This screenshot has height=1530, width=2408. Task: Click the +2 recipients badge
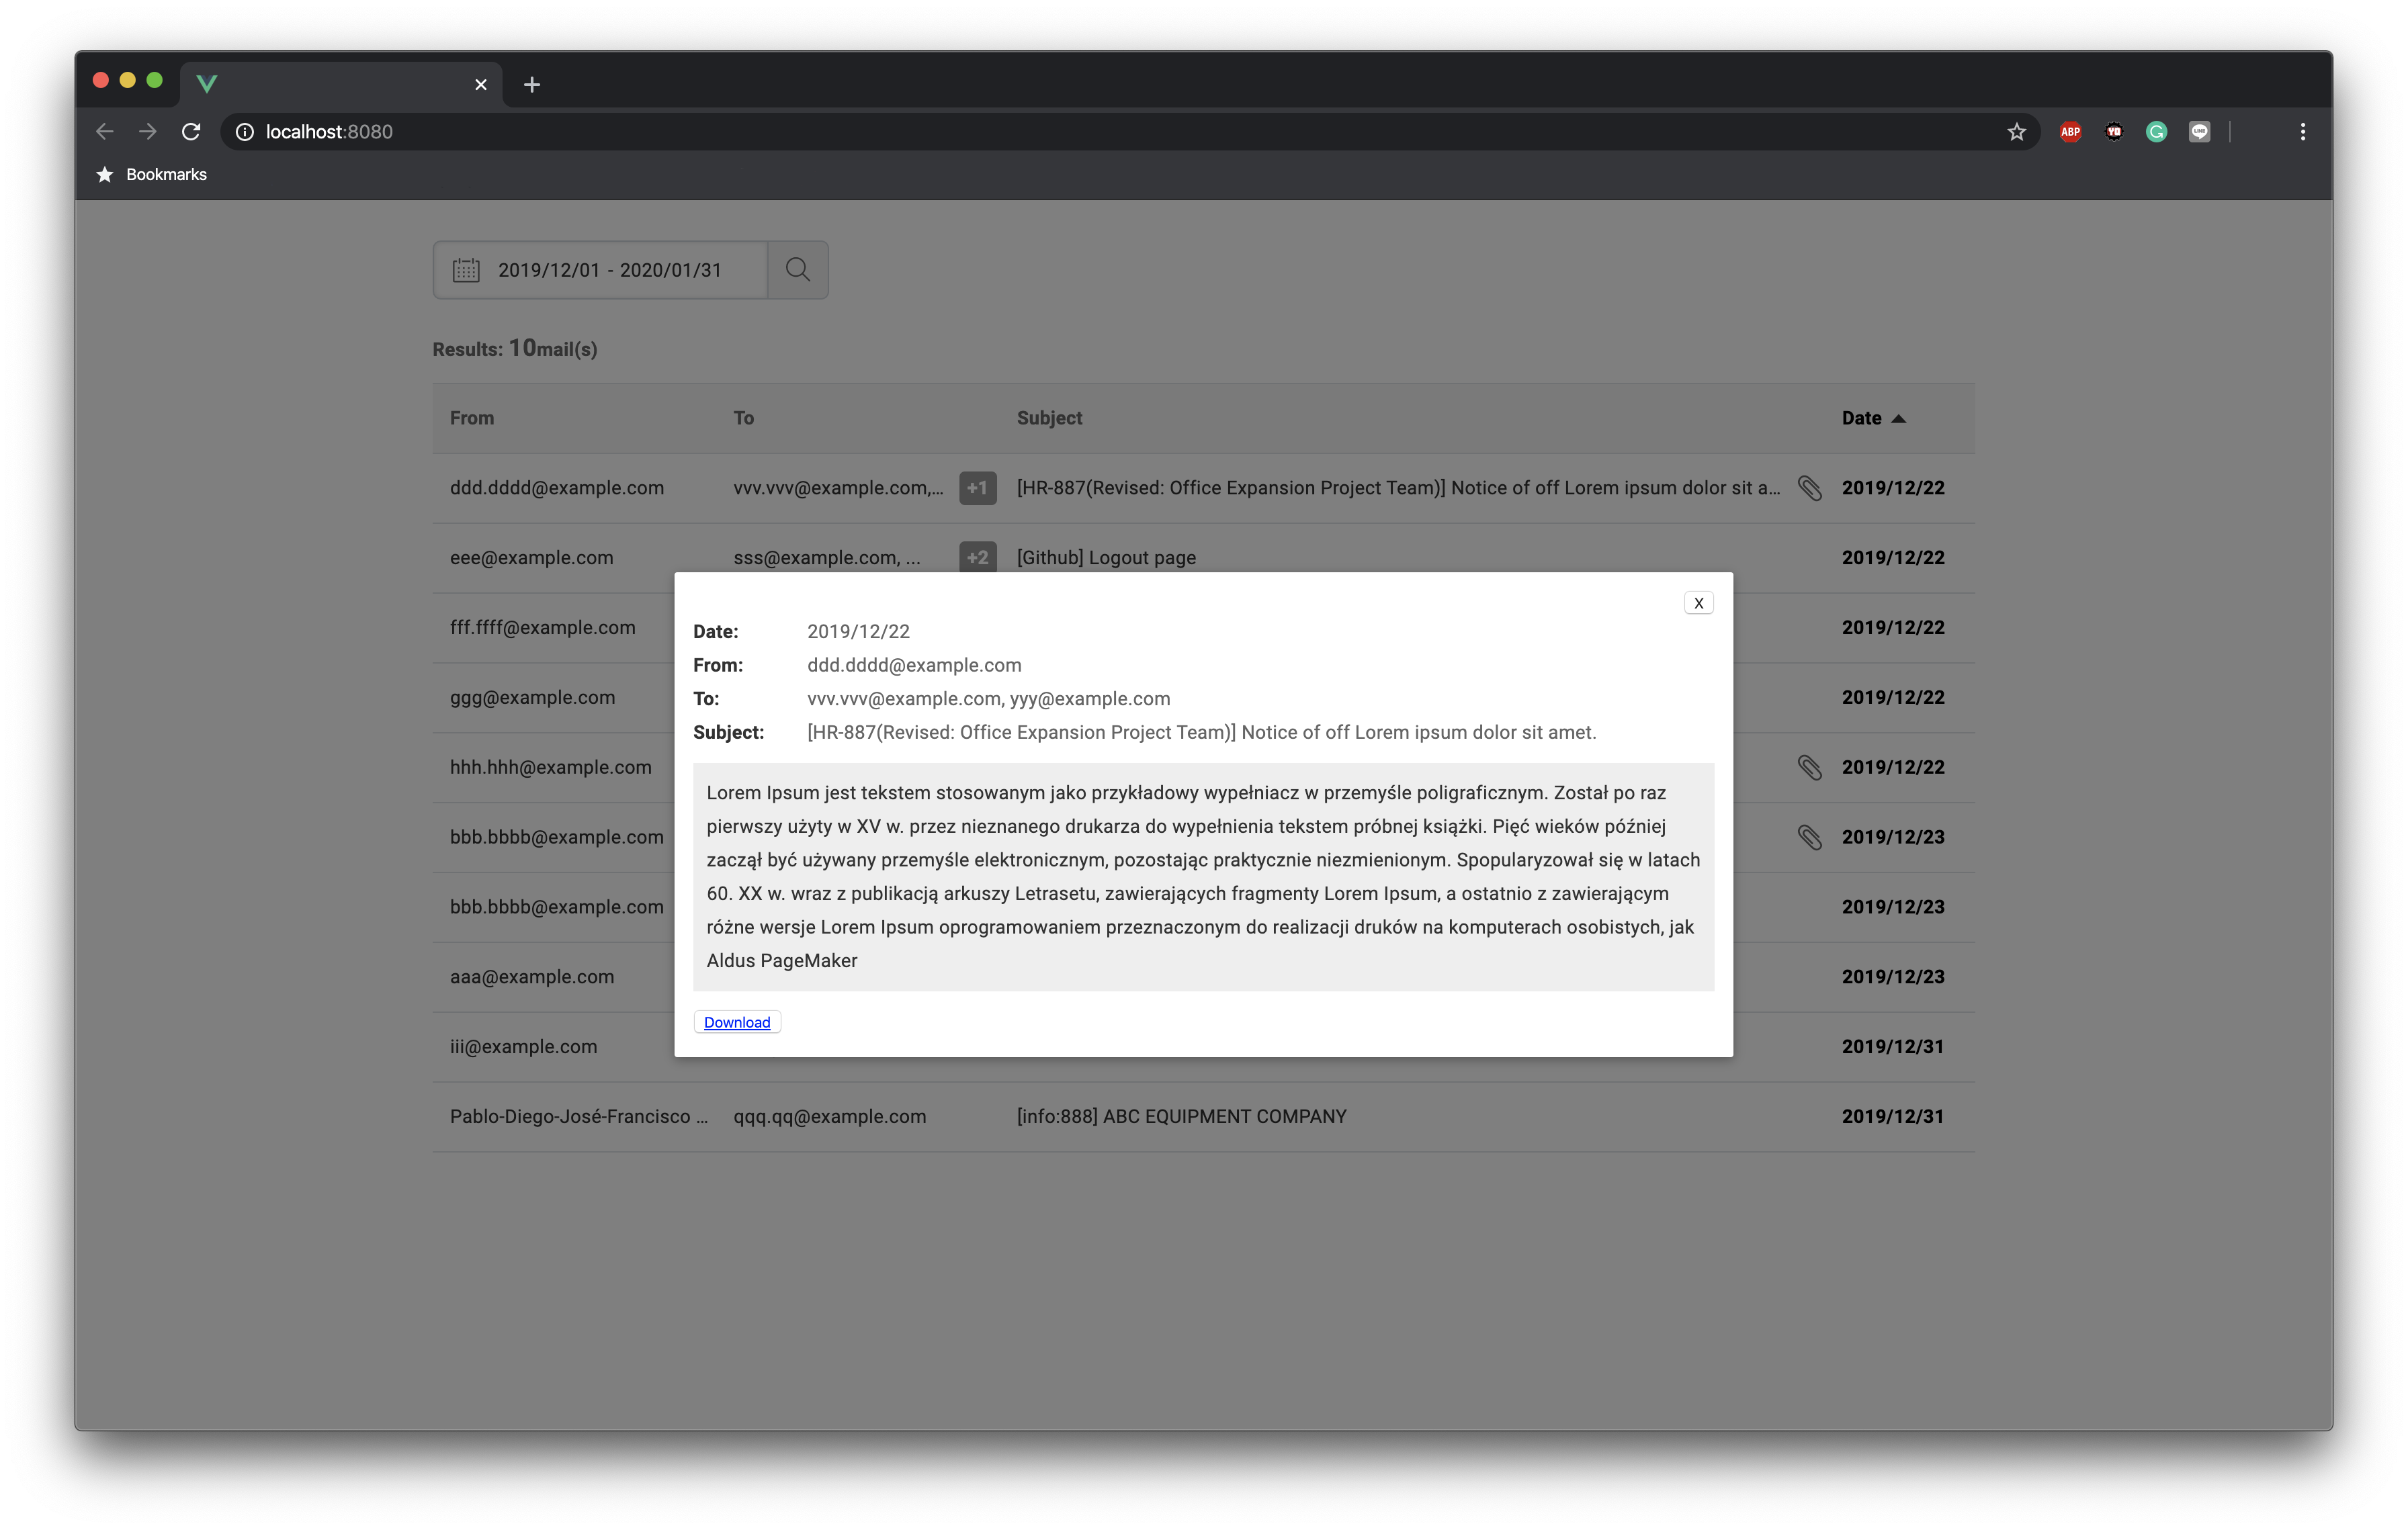[977, 557]
